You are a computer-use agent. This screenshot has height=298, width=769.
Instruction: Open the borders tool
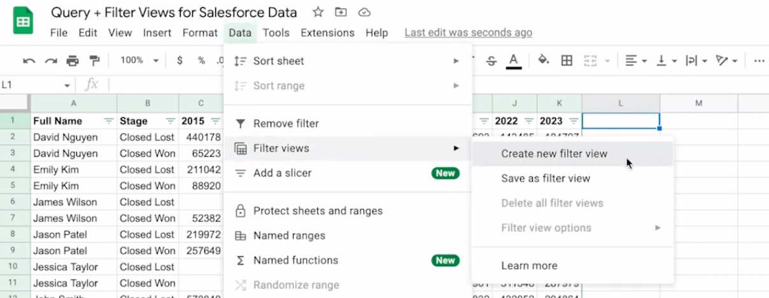coord(567,60)
